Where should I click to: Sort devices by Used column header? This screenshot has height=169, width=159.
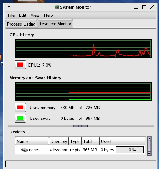(122, 141)
